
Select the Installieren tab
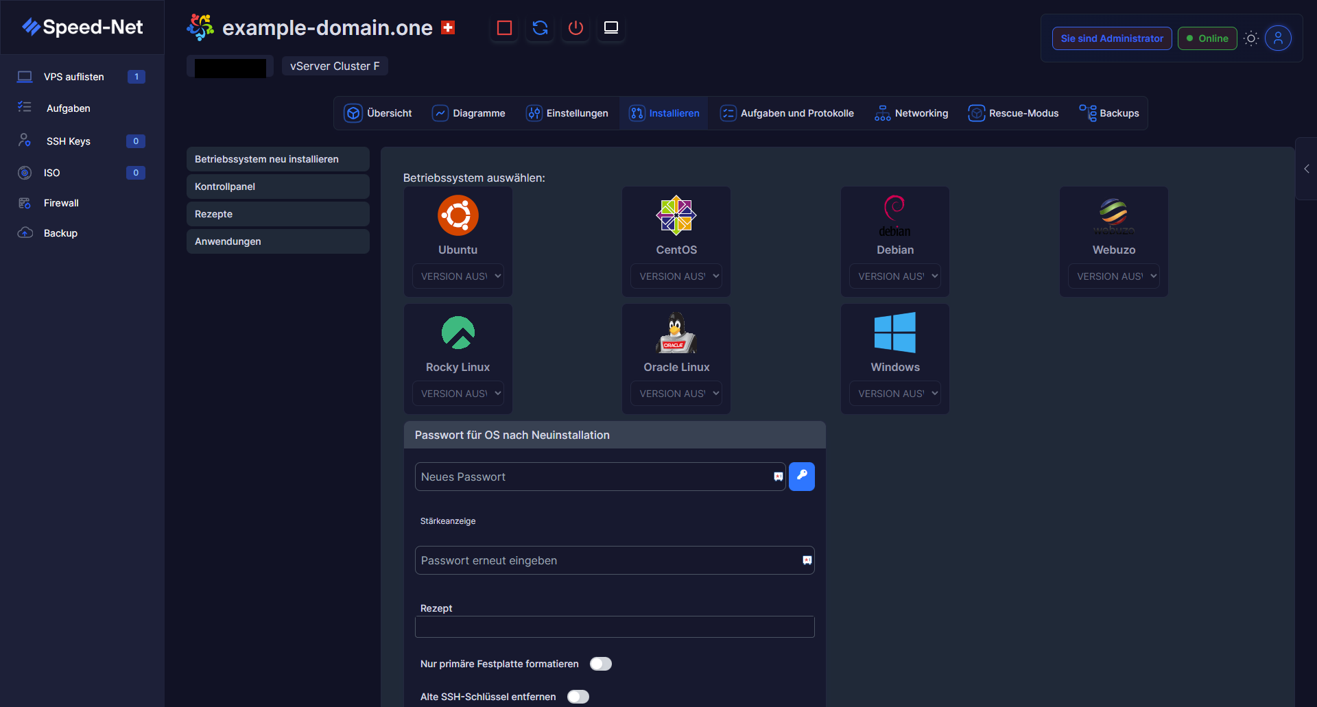[x=664, y=113]
